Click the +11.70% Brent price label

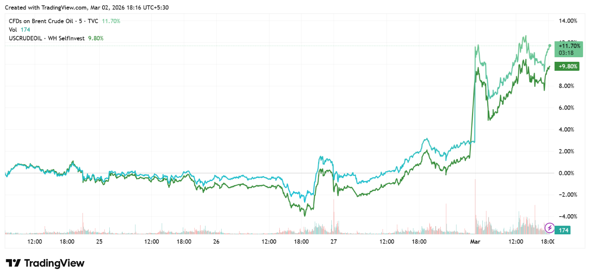pos(569,46)
